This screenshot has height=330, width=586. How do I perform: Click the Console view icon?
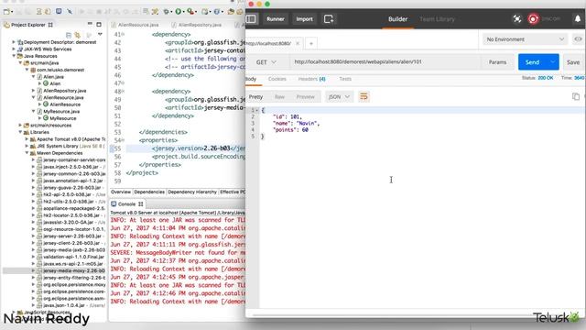(114, 203)
